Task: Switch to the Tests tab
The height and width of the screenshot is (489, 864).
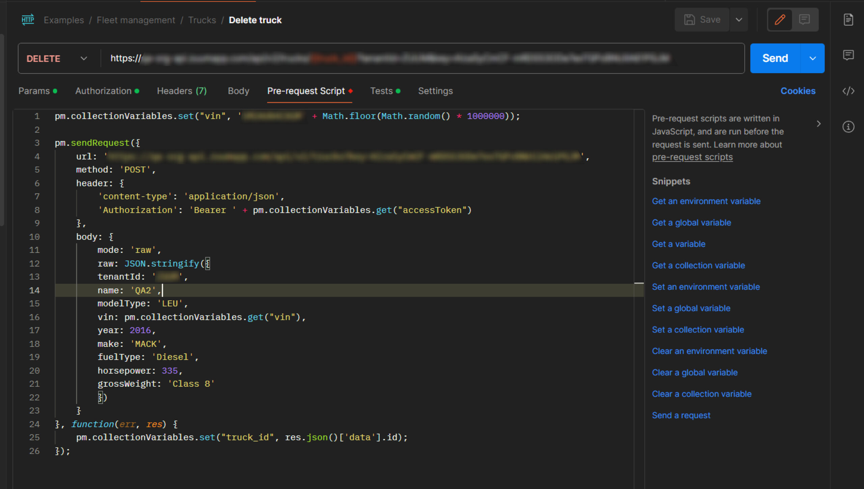Action: click(381, 91)
